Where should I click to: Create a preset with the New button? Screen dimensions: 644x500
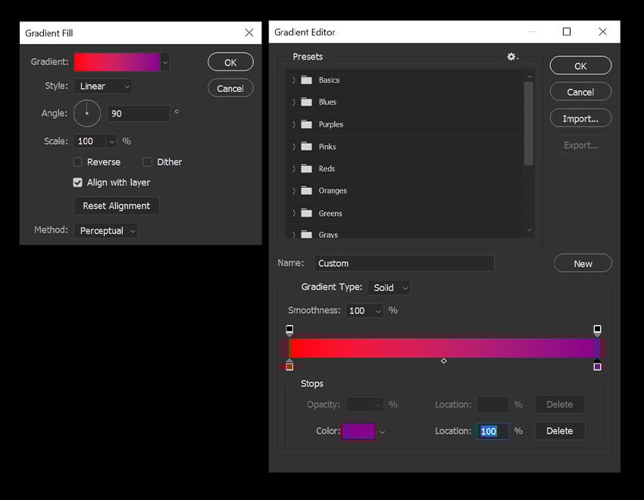[582, 263]
